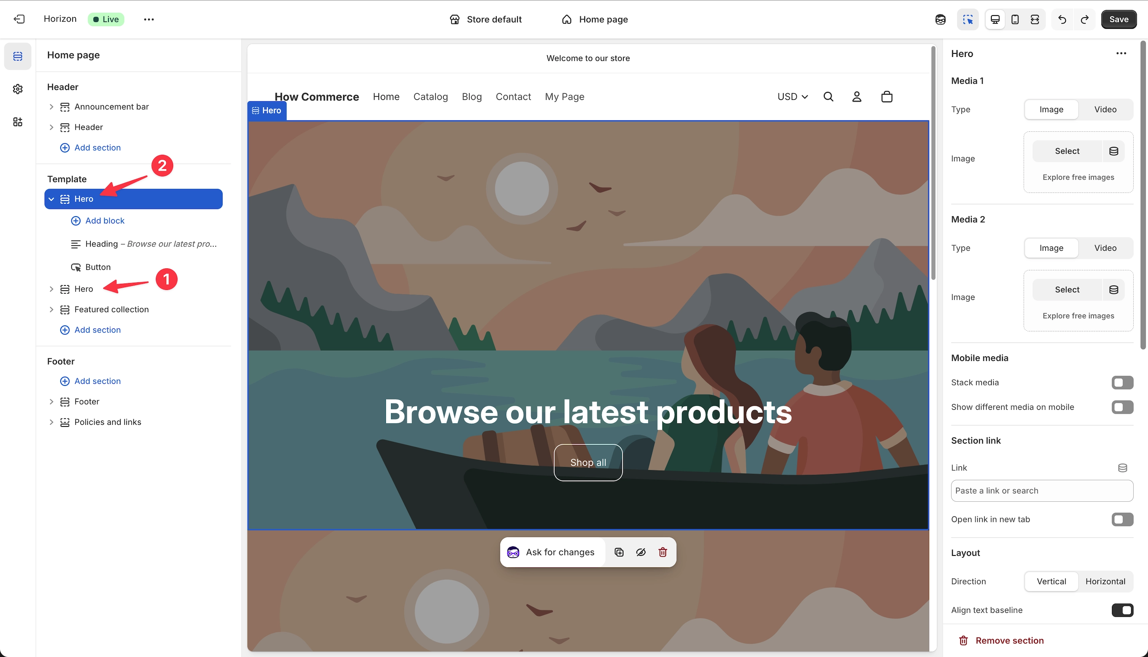Click the redo arrow icon
Screen dimensions: 1148x657
(x=1084, y=20)
